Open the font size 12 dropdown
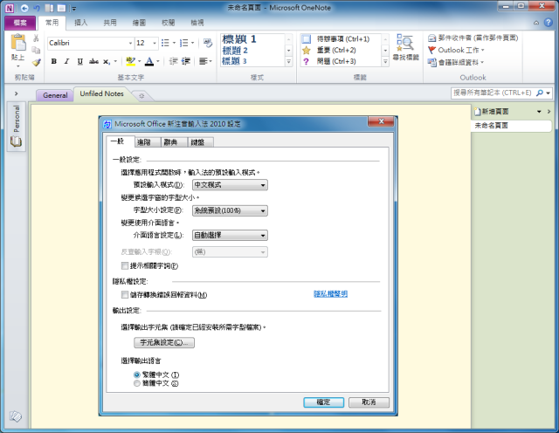Screen dimensions: 559x433 tap(155, 43)
